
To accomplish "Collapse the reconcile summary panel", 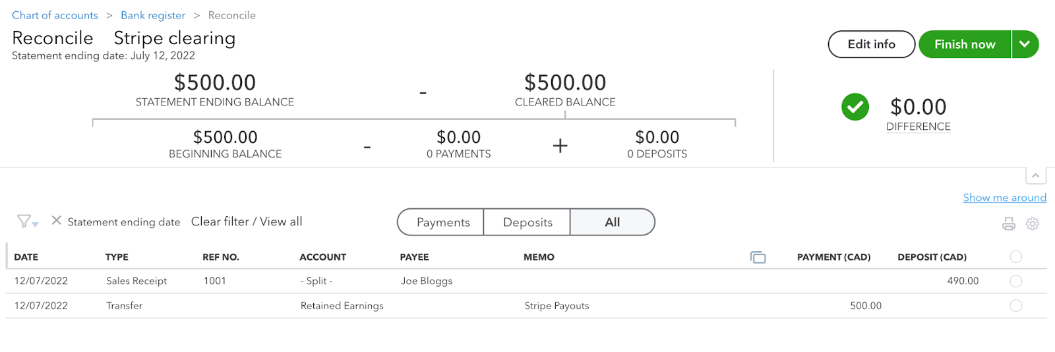I will [x=1035, y=176].
